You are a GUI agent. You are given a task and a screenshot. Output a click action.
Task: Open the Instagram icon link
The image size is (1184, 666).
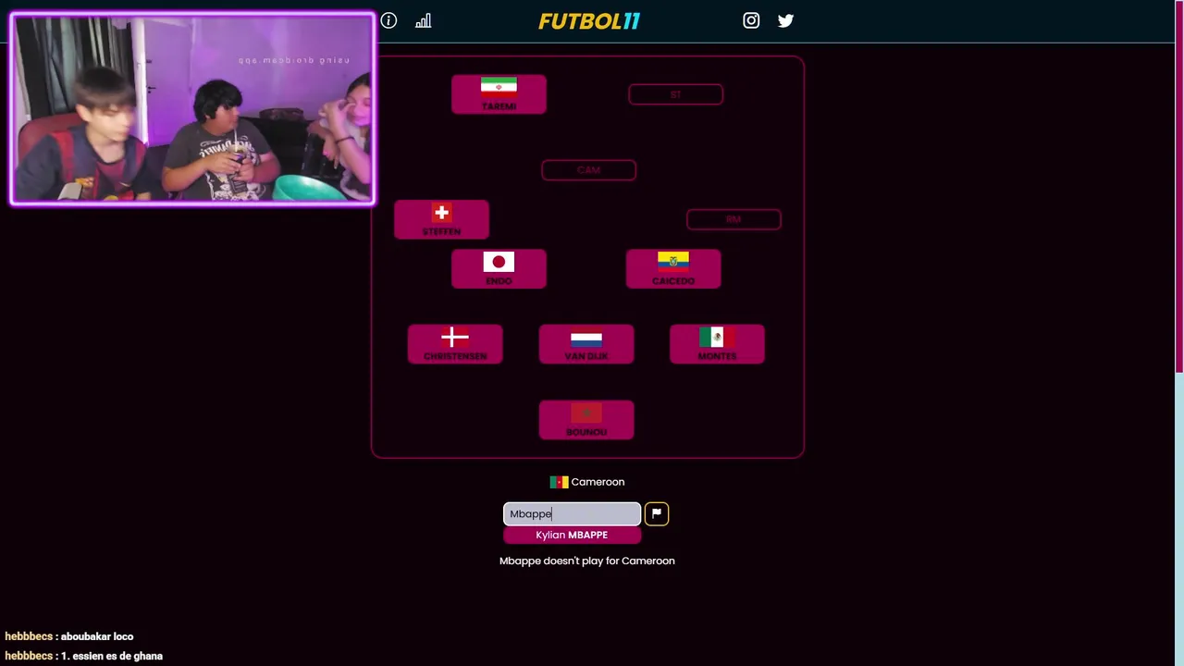coord(751,20)
